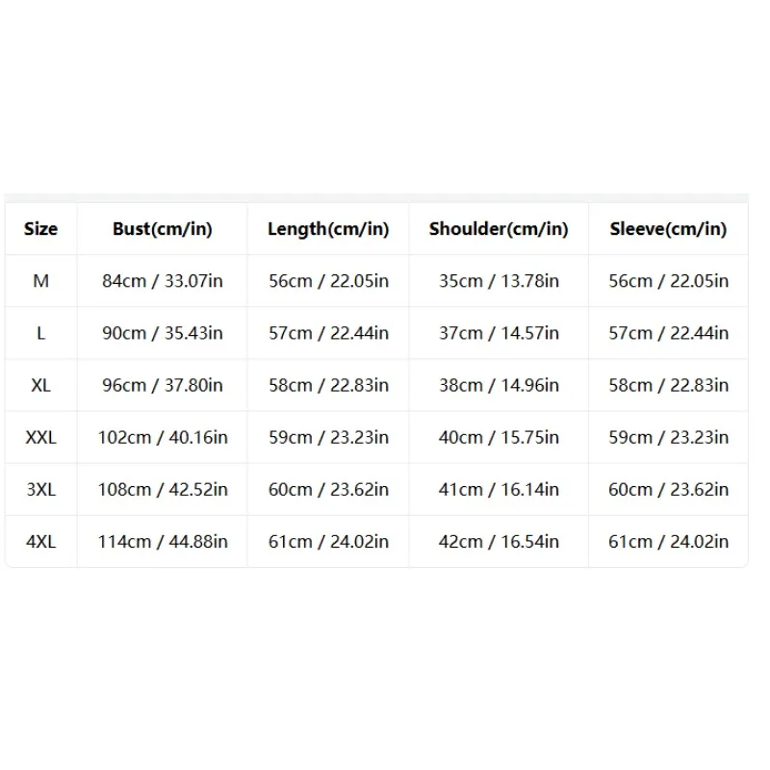The image size is (770, 770).
Task: Select the 90cm / 35.43in bust value
Action: point(162,333)
